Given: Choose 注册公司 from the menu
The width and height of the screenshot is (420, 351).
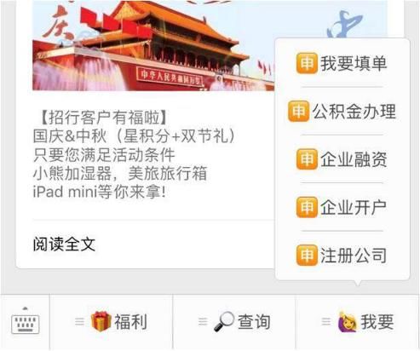Looking at the screenshot, I should click(342, 255).
